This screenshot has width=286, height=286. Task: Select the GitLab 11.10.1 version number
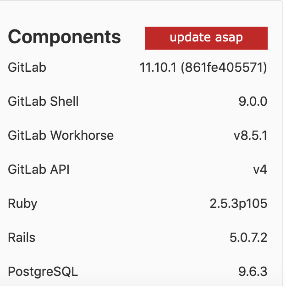pos(158,67)
